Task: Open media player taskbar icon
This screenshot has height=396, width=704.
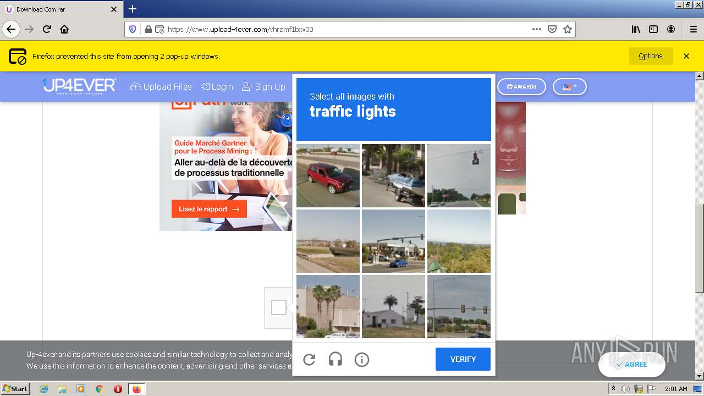Action: point(81,389)
